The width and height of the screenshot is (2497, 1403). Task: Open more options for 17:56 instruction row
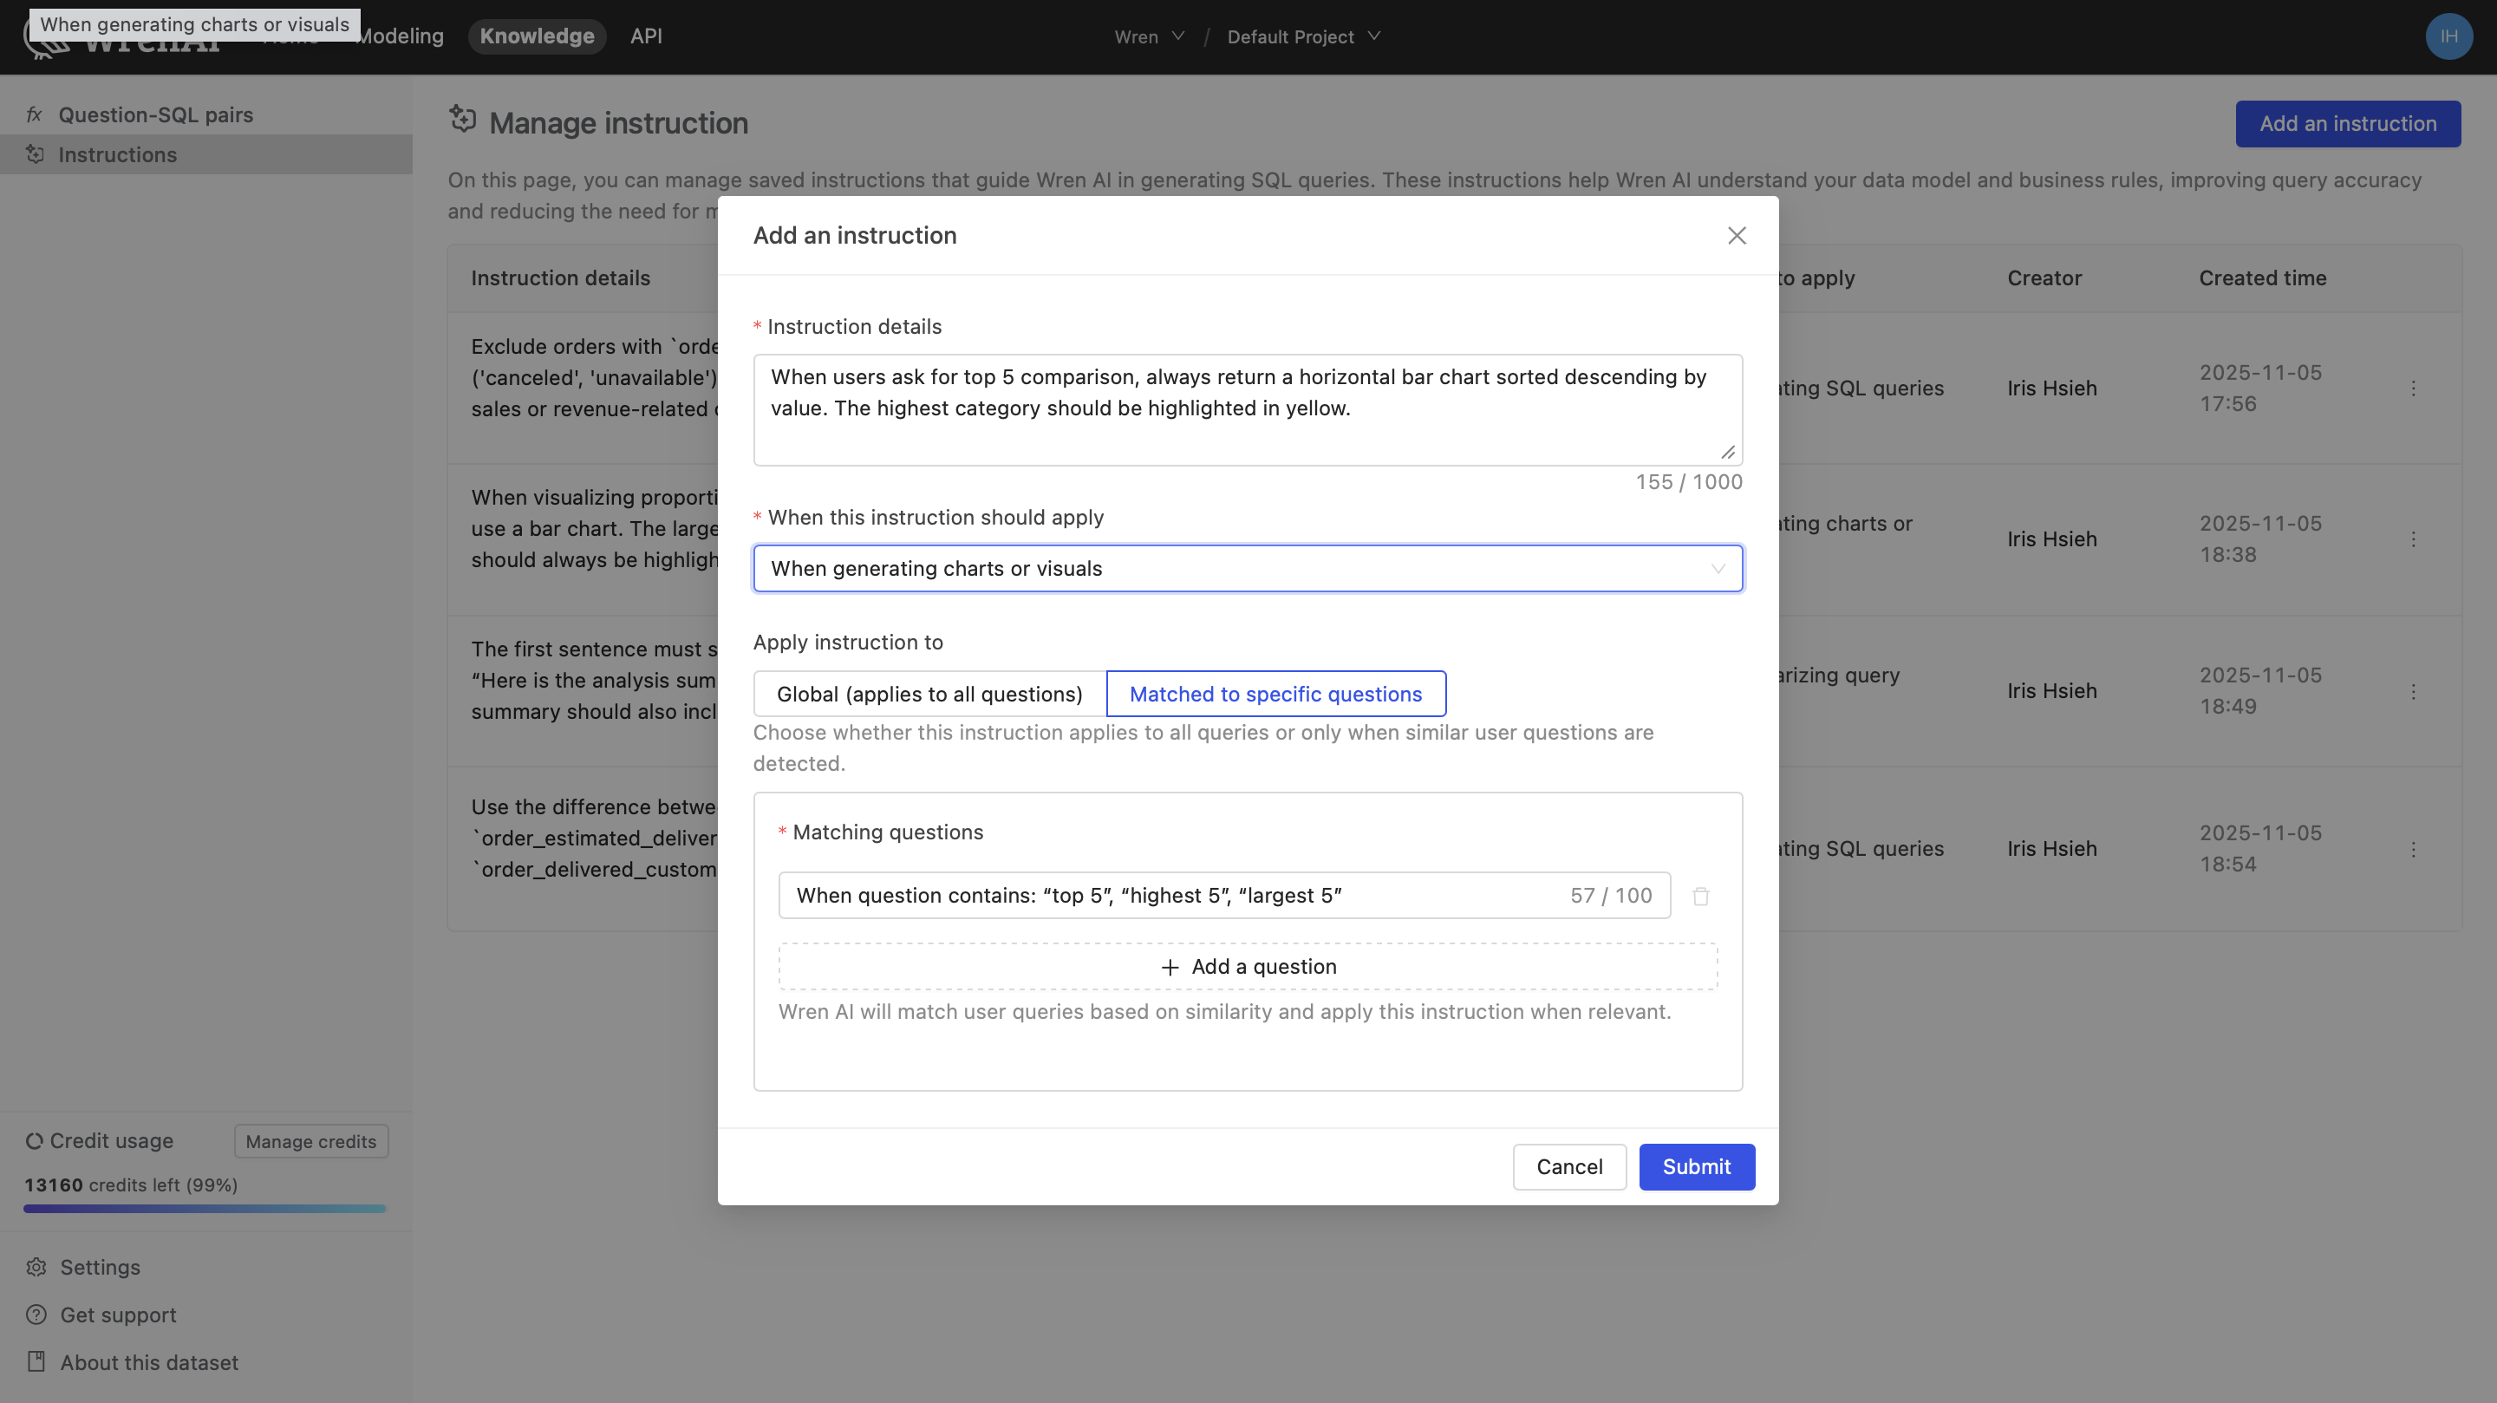coord(2413,388)
